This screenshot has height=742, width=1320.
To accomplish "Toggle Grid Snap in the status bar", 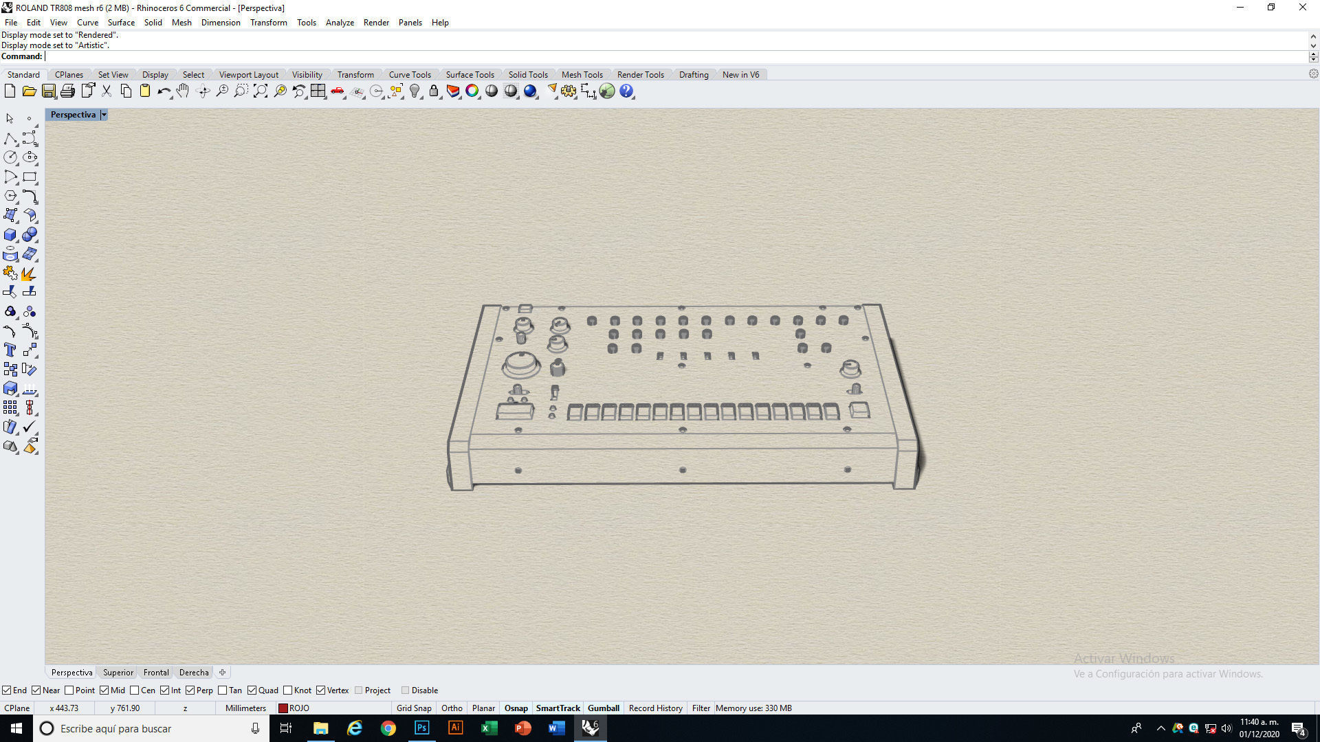I will [x=414, y=708].
